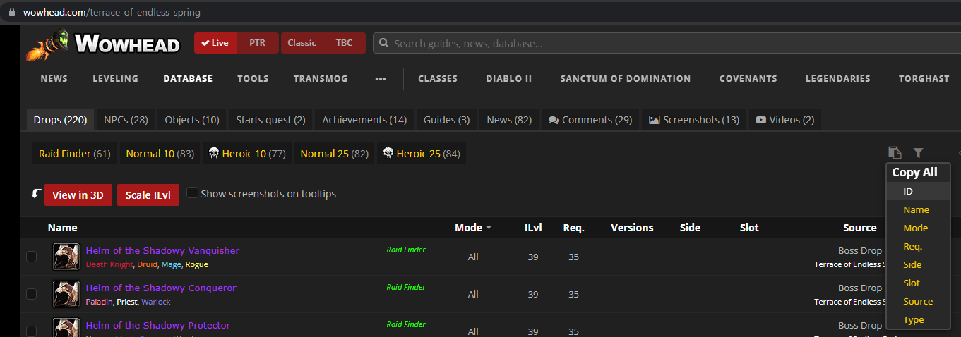Sort by the ILvl column header
Viewport: 961px width, 337px height.
point(533,228)
